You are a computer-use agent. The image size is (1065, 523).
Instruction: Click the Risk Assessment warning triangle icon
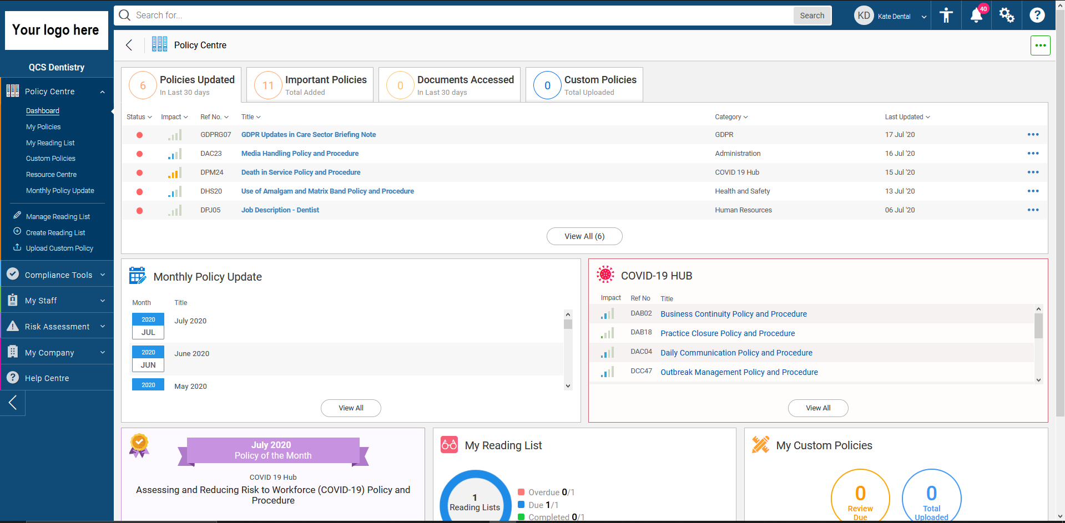coord(12,326)
